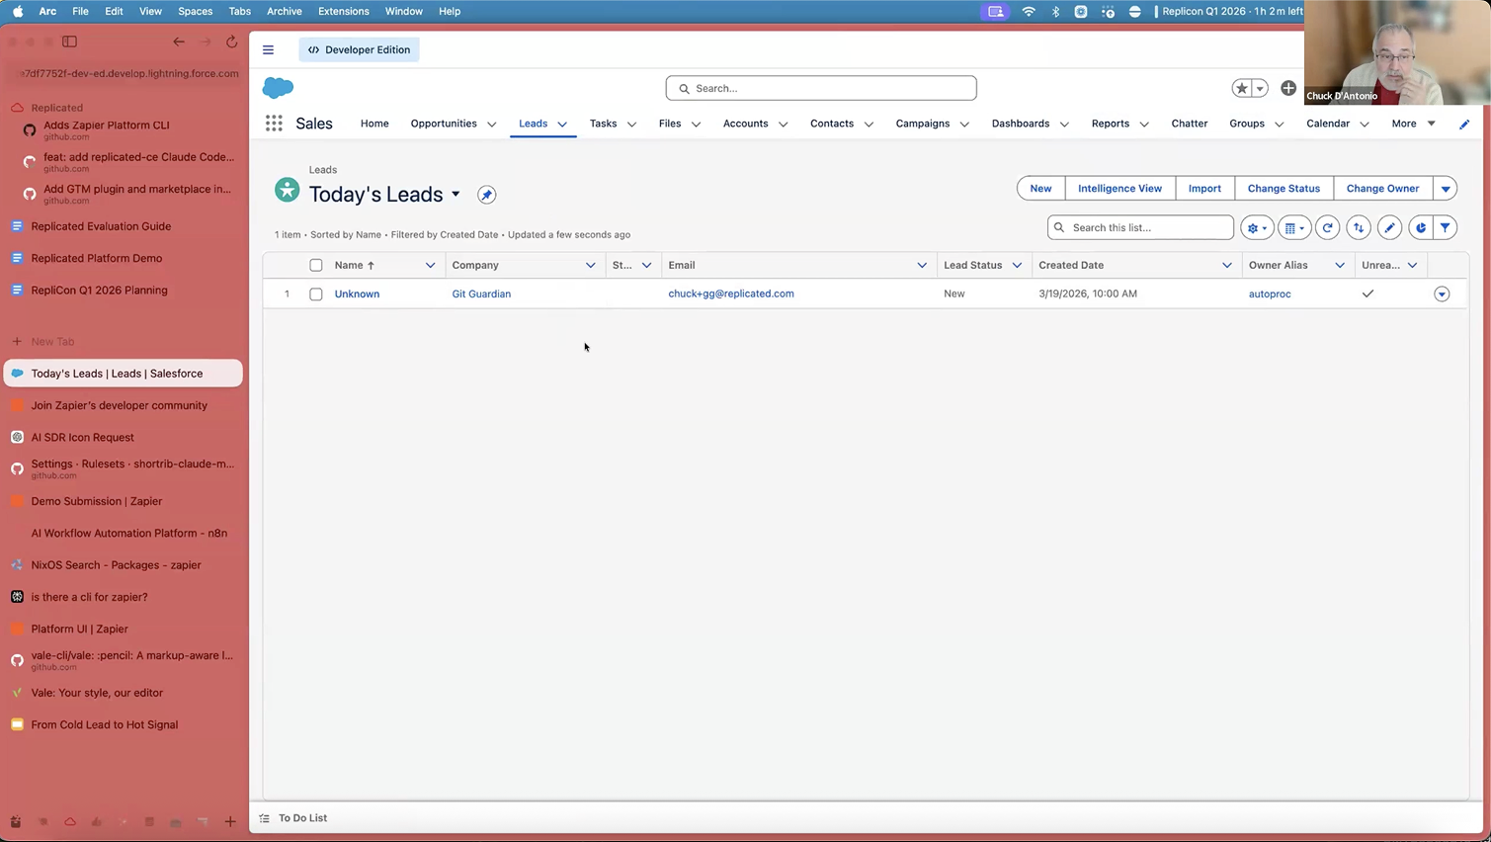
Task: Add a new item with the Arc sidebar plus
Action: (230, 821)
